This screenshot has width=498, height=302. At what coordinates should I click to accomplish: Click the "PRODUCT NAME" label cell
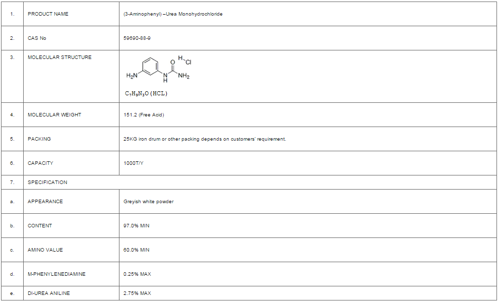(x=48, y=14)
